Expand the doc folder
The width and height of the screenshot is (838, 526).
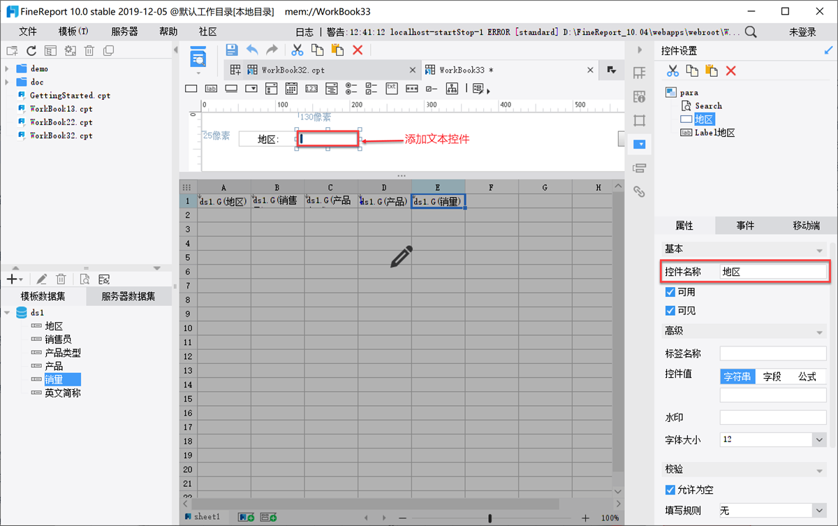coord(7,82)
